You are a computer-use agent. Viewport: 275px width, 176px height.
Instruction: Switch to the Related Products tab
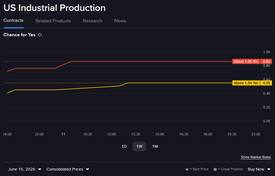53,21
